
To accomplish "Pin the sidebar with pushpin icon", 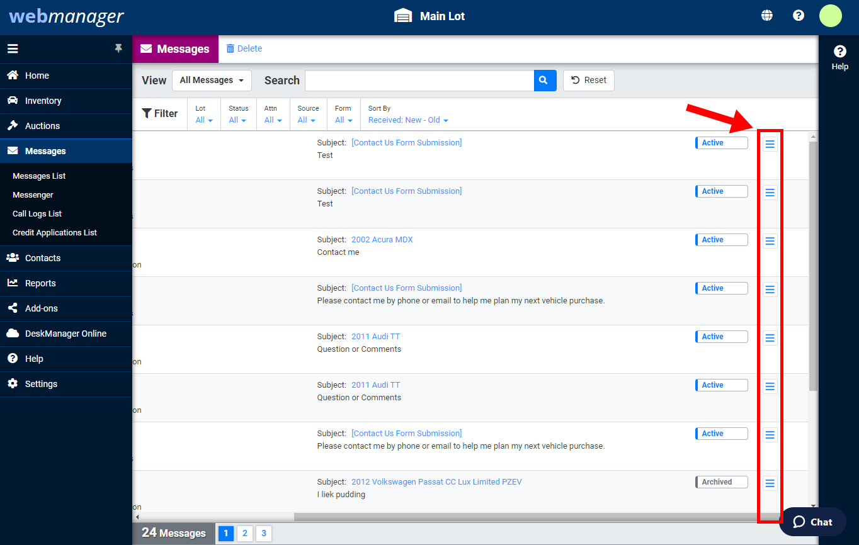I will tap(118, 48).
